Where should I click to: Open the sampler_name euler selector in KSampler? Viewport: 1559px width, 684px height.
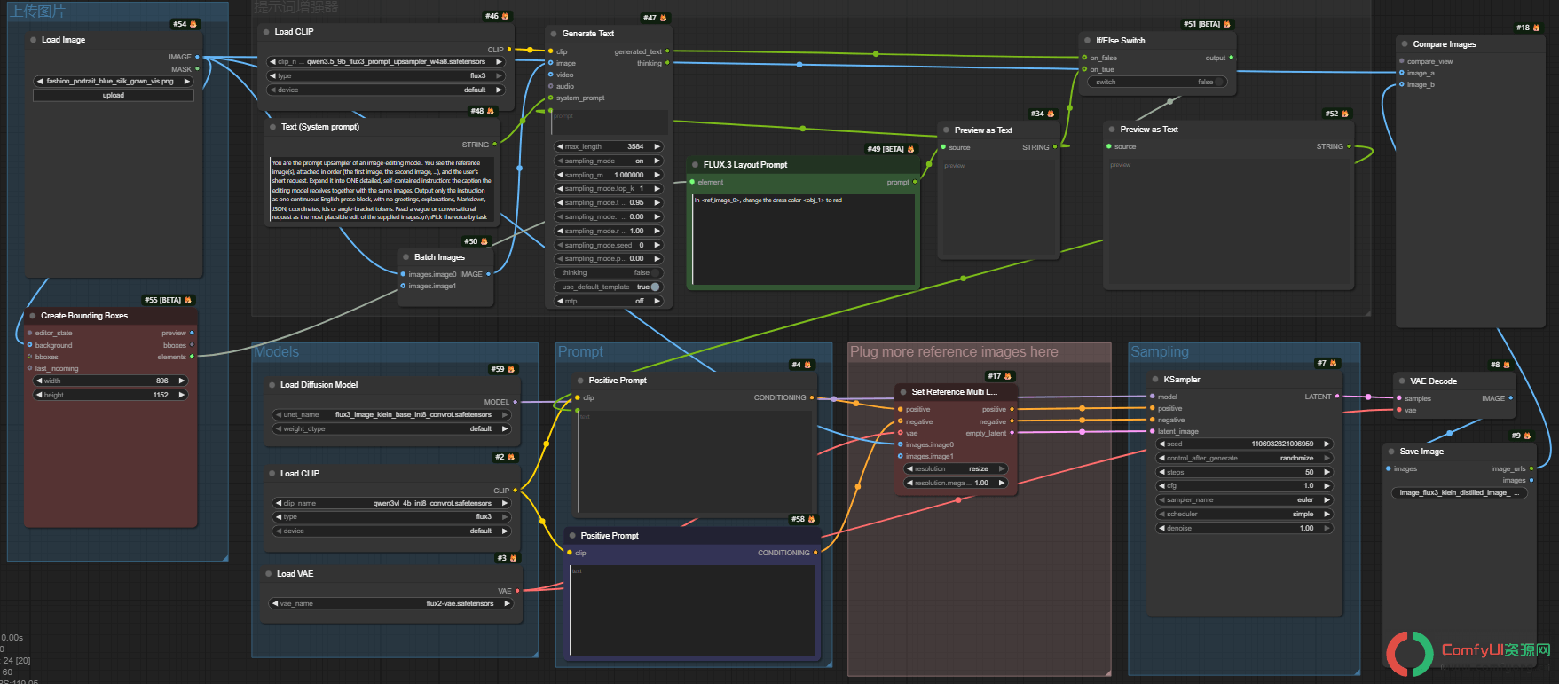(1245, 500)
